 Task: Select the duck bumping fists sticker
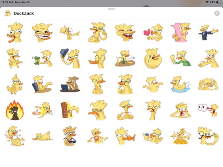125,110
